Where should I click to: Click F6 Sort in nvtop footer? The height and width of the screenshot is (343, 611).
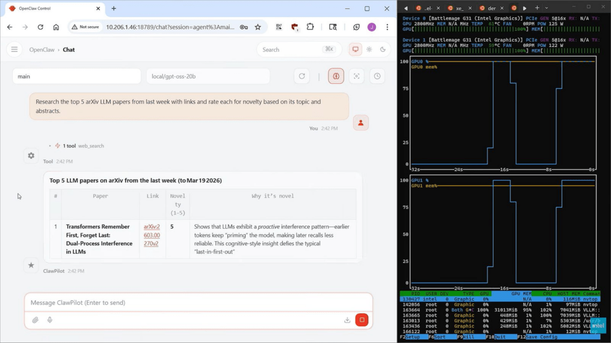[x=437, y=337]
